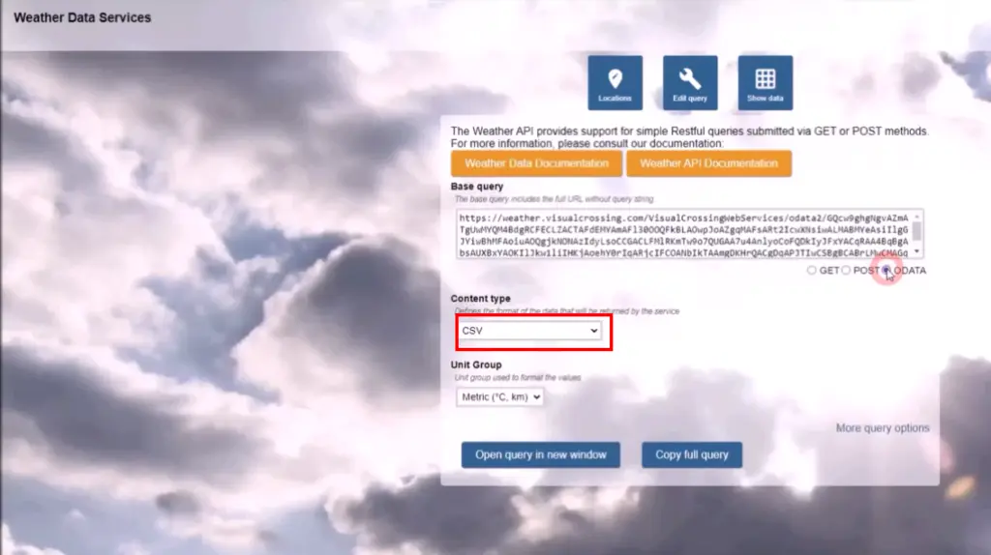The height and width of the screenshot is (555, 991).
Task: Choose the ODATA radio option
Action: point(886,271)
